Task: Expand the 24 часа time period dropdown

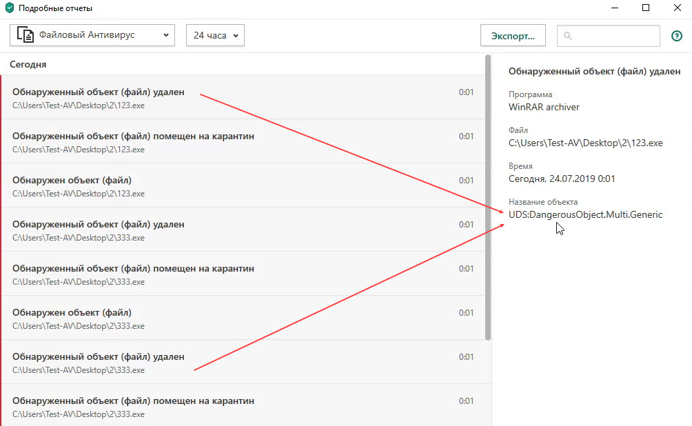Action: pos(215,35)
